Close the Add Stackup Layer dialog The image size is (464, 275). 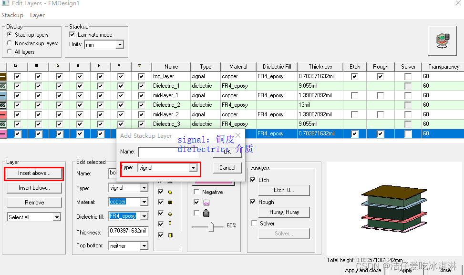(238, 135)
